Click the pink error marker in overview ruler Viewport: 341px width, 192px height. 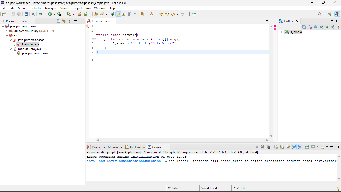tap(275, 29)
